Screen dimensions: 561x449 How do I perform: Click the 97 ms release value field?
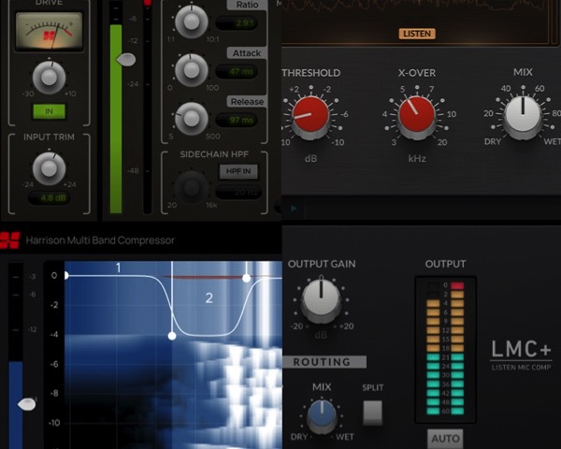237,121
